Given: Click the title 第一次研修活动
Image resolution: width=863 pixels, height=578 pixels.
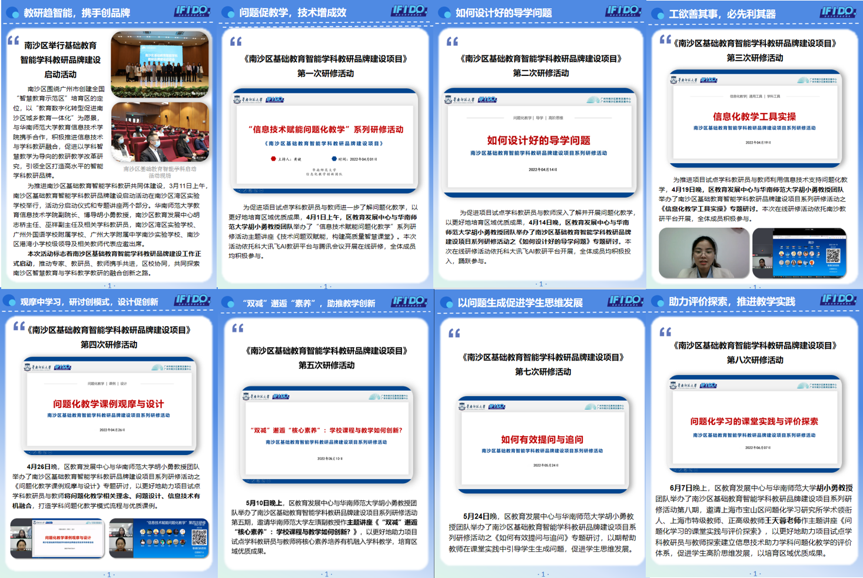Looking at the screenshot, I should [x=326, y=73].
